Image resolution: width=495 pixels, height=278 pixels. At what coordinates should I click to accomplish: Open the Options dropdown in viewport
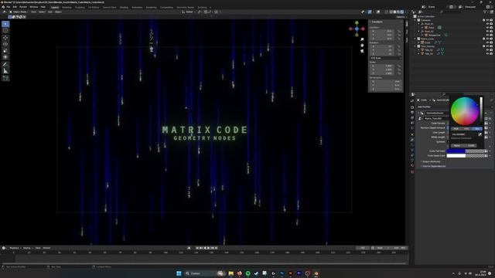tap(401, 17)
